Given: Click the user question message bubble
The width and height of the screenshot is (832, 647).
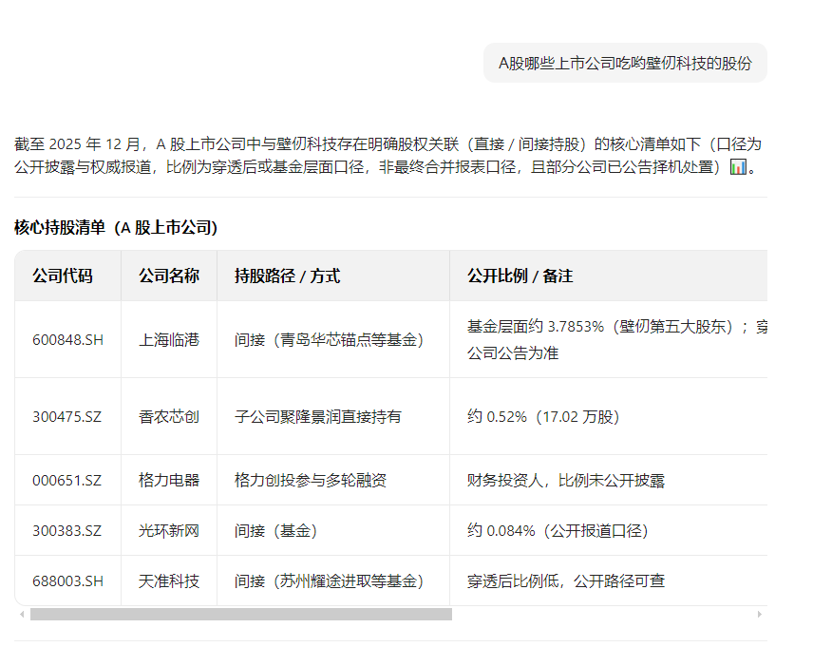Looking at the screenshot, I should coord(625,63).
